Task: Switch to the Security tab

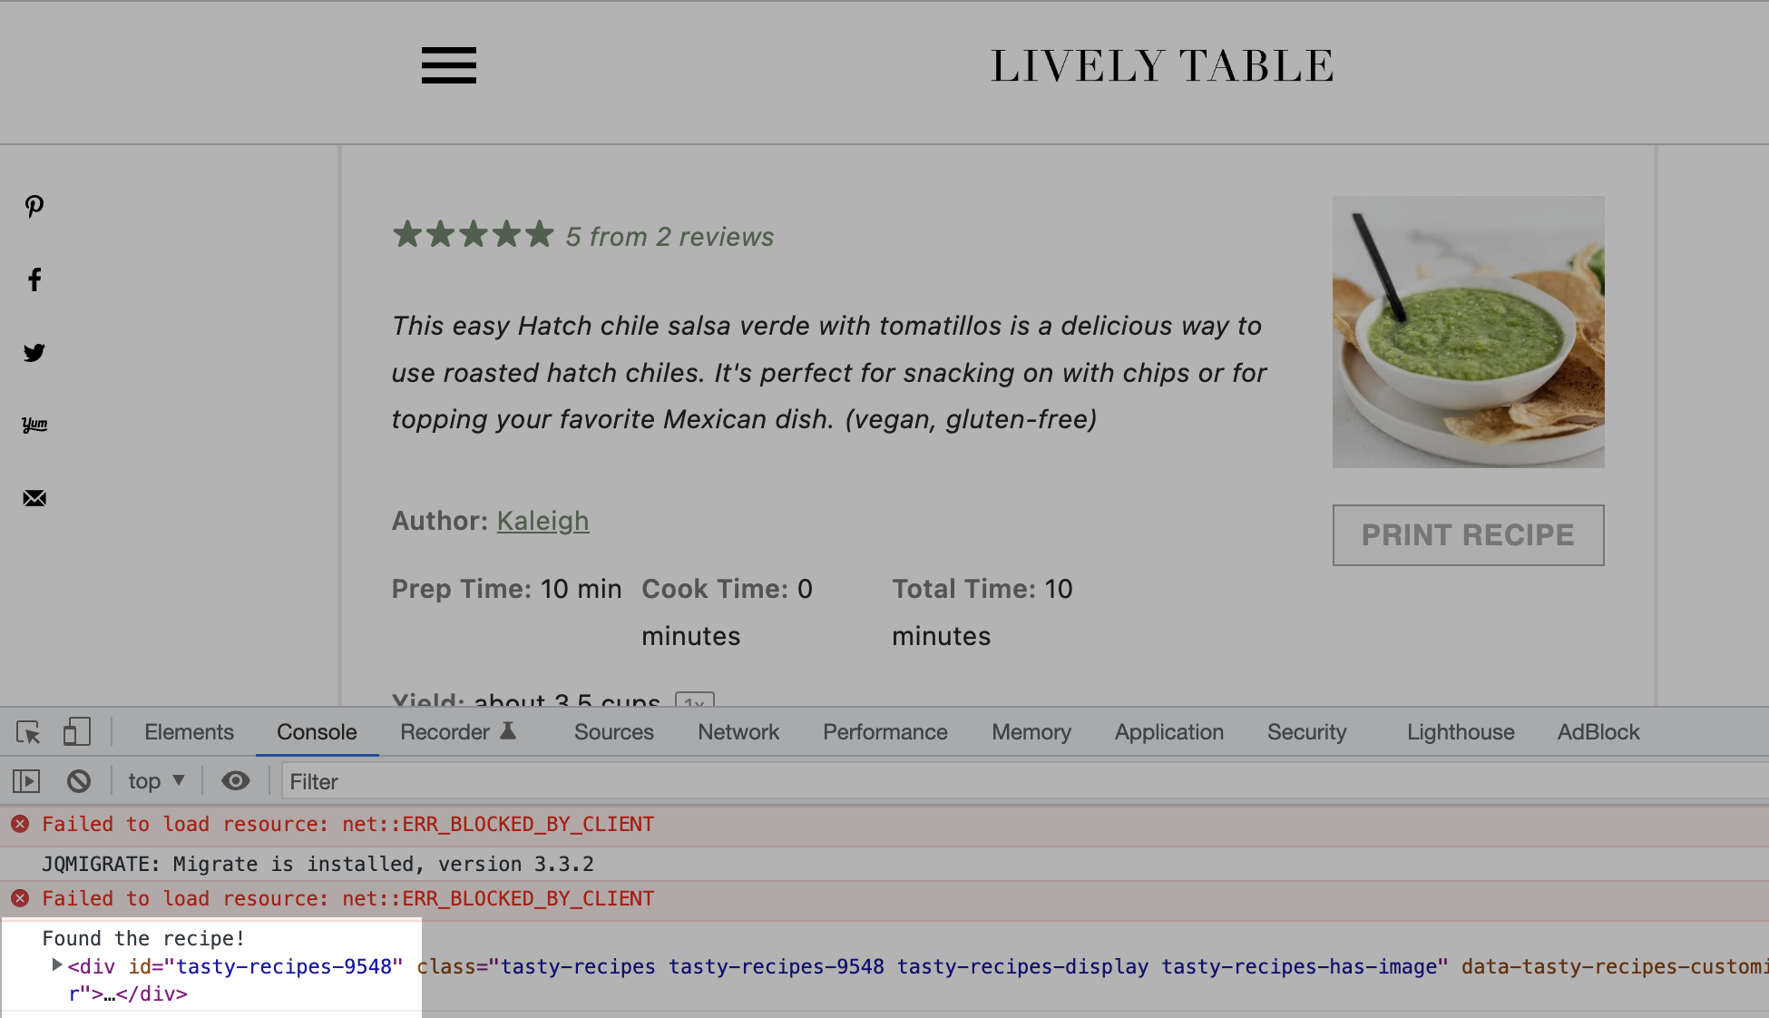Action: coord(1306,732)
